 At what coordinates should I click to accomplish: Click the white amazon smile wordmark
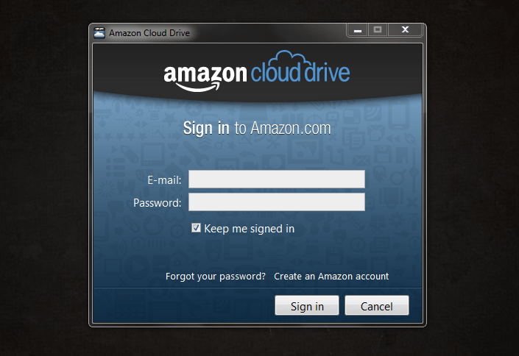click(x=205, y=76)
